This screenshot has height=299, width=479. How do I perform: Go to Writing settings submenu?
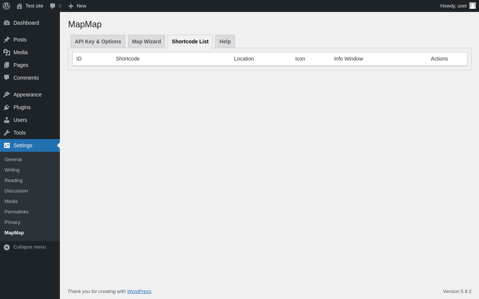tap(12, 170)
